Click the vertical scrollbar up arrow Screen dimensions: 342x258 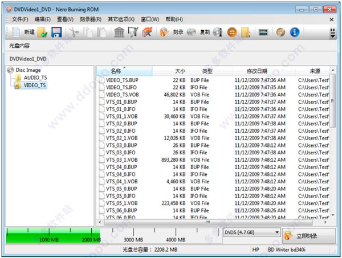333,70
